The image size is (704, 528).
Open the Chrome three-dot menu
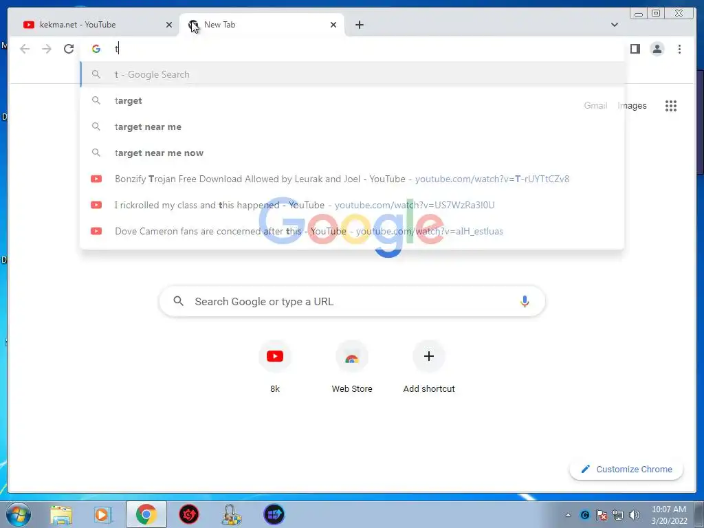679,49
